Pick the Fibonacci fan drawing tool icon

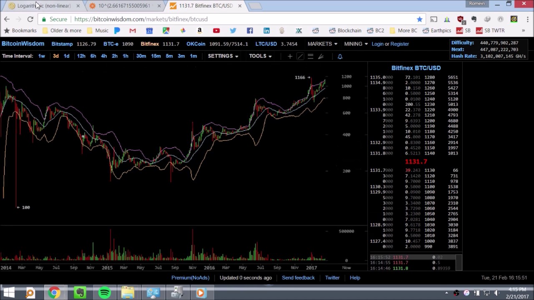point(321,56)
